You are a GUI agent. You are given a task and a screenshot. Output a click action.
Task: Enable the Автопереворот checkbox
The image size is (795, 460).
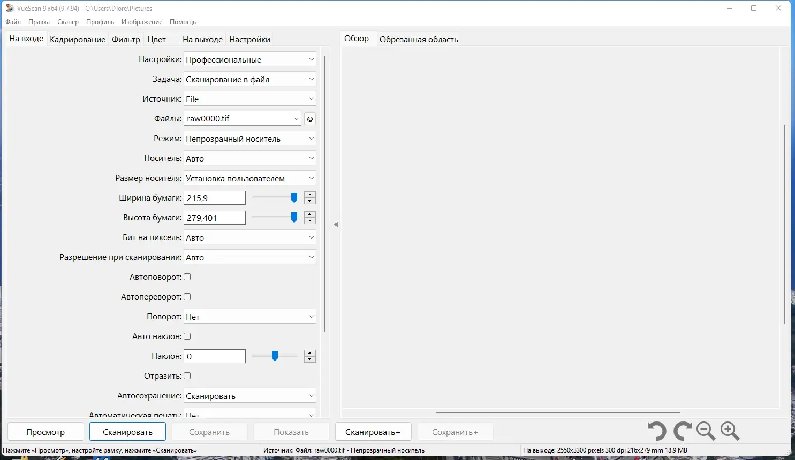click(x=187, y=297)
